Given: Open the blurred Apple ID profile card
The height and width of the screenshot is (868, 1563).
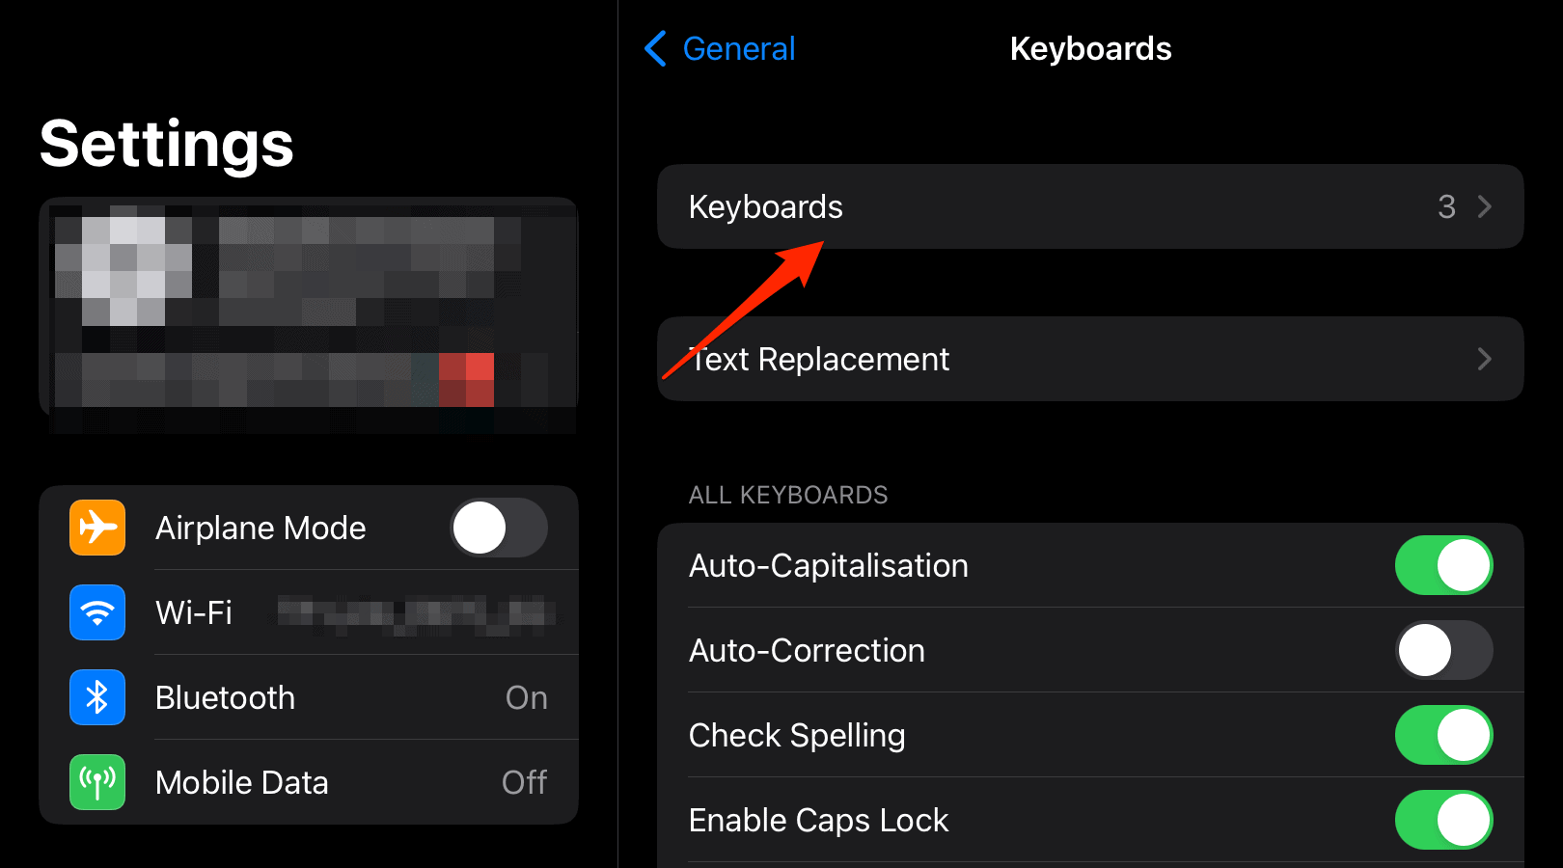Looking at the screenshot, I should point(309,309).
